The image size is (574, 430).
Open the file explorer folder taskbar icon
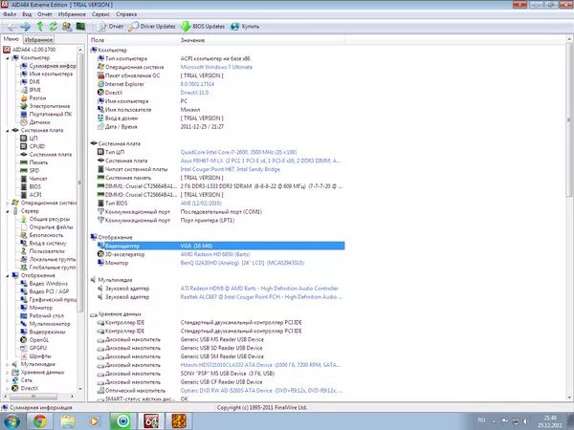pyautogui.click(x=68, y=421)
